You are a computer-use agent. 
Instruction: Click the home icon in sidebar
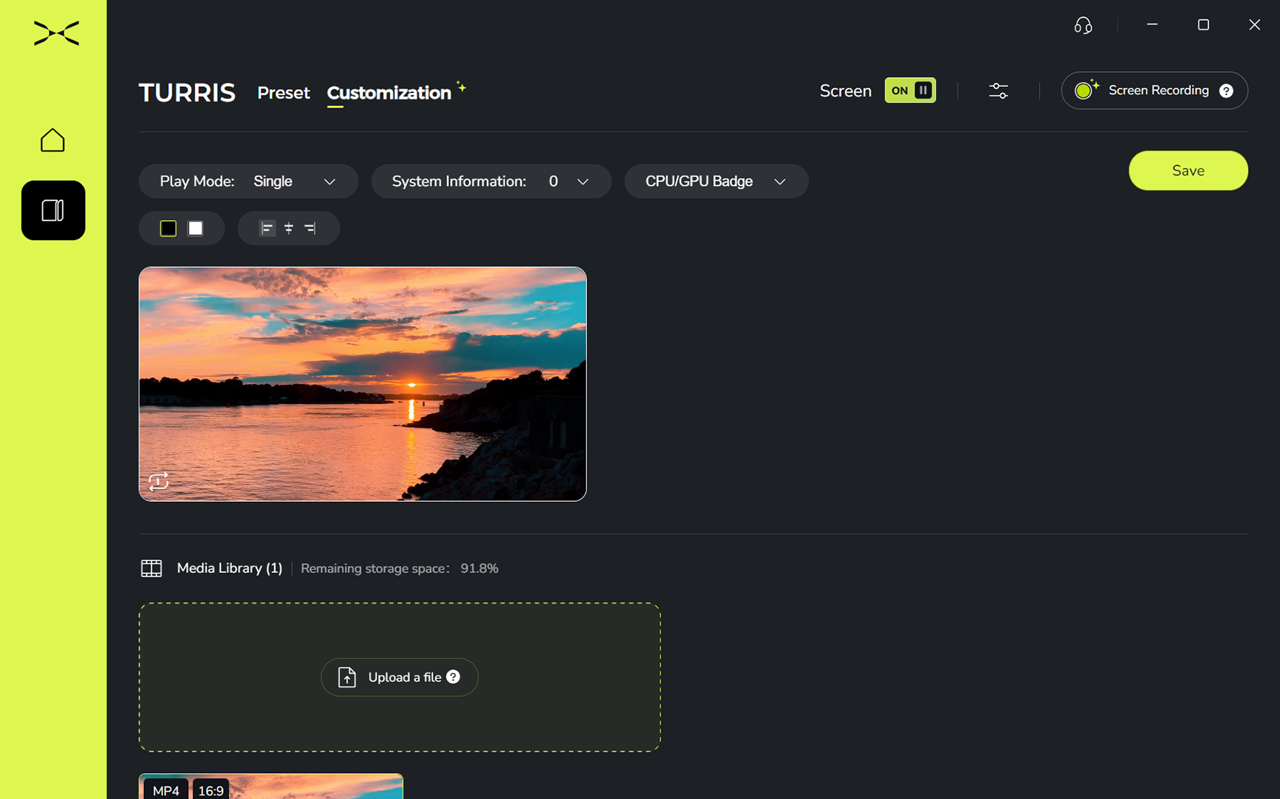pyautogui.click(x=53, y=140)
